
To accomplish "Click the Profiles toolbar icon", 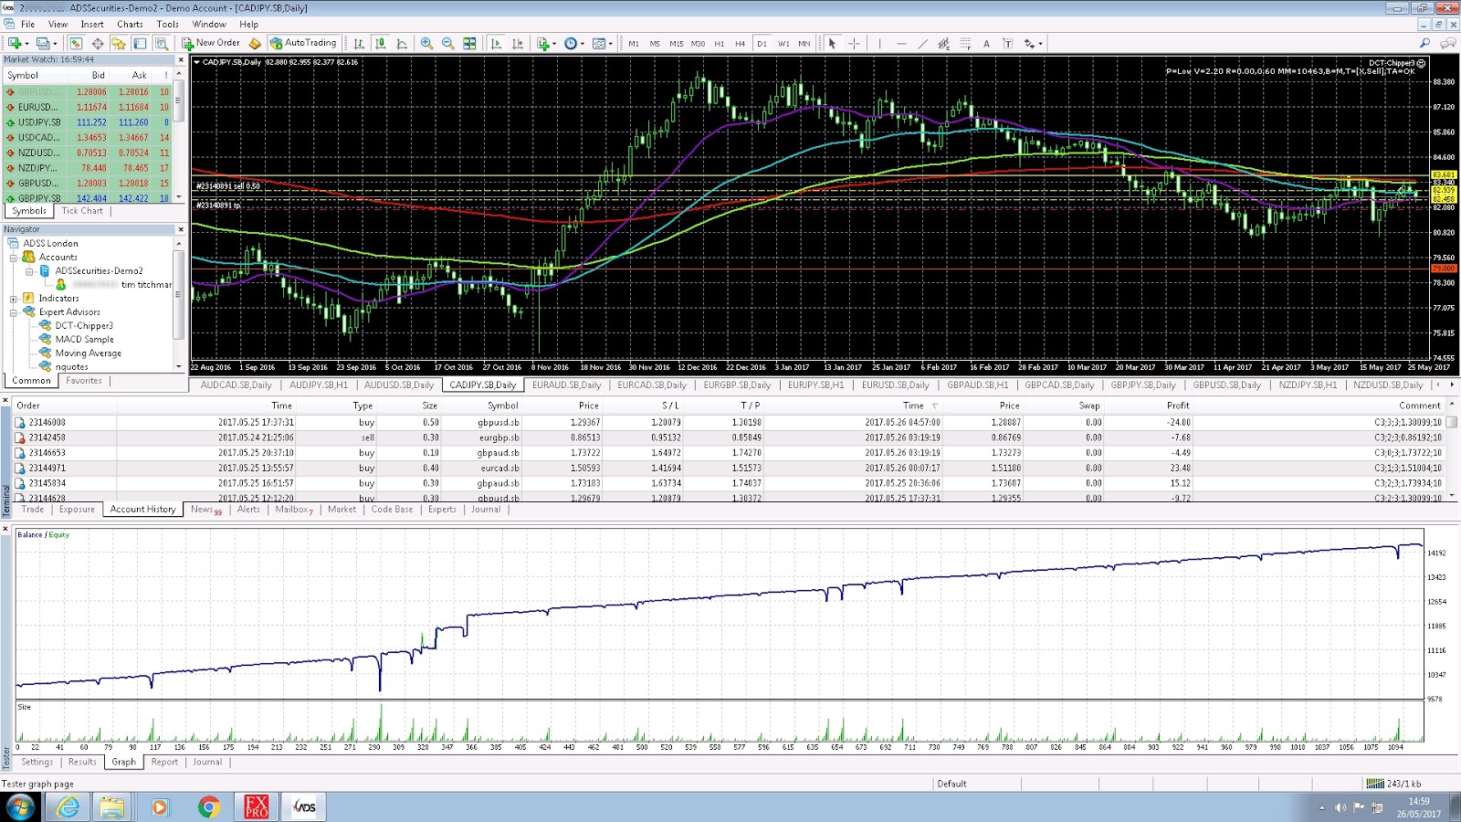I will [43, 43].
